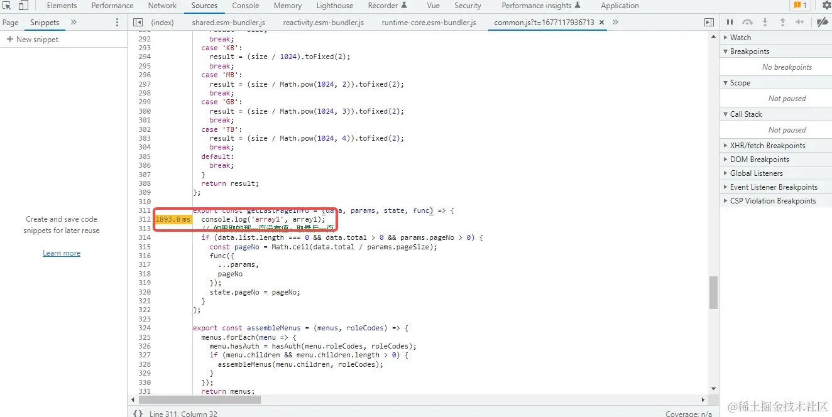Image resolution: width=832 pixels, height=417 pixels.
Task: Select the Sources panel tab
Action: click(x=204, y=6)
